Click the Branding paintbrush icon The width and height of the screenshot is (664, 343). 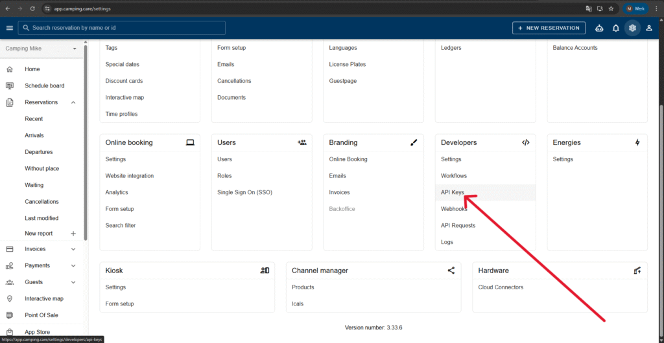click(414, 142)
